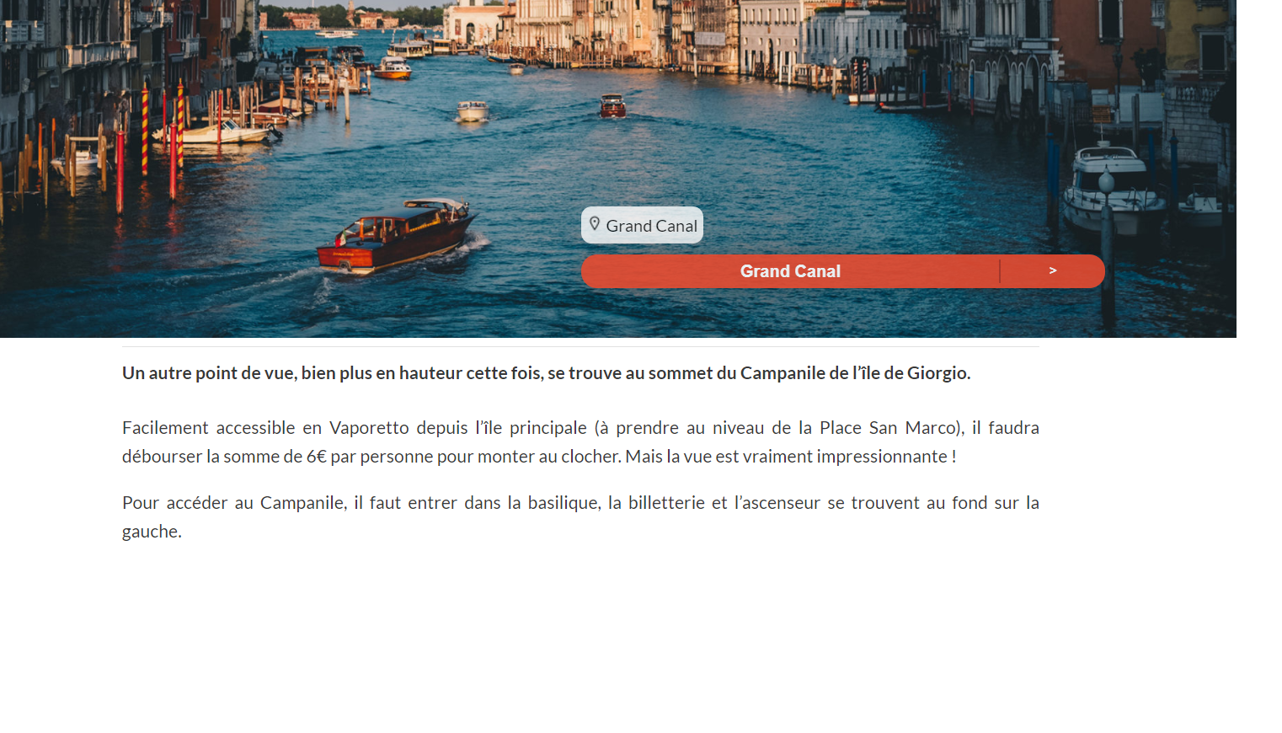Click the arrow chevron on the red button
The width and height of the screenshot is (1282, 733).
[1053, 270]
